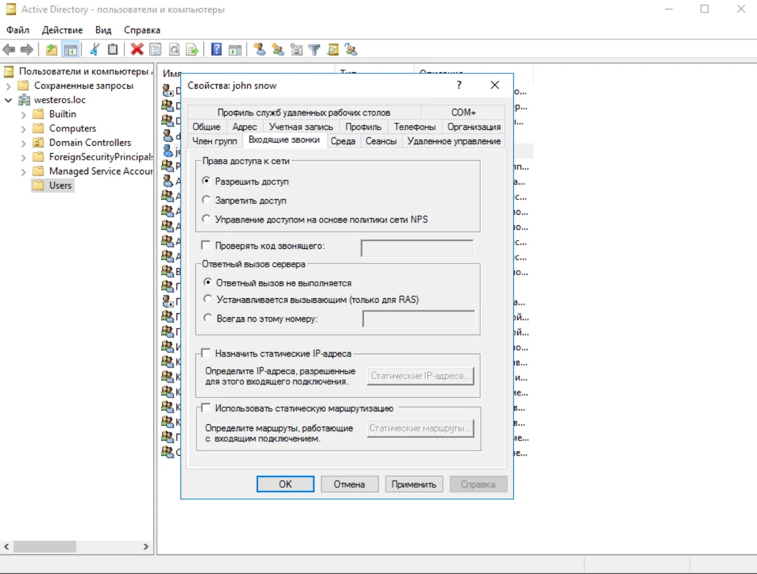Select the Deny access radio button

tap(206, 200)
